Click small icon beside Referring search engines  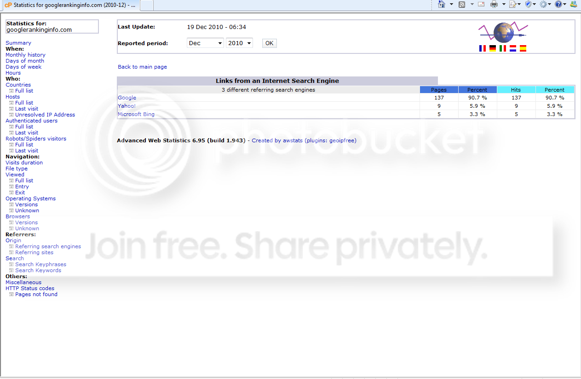[12, 246]
